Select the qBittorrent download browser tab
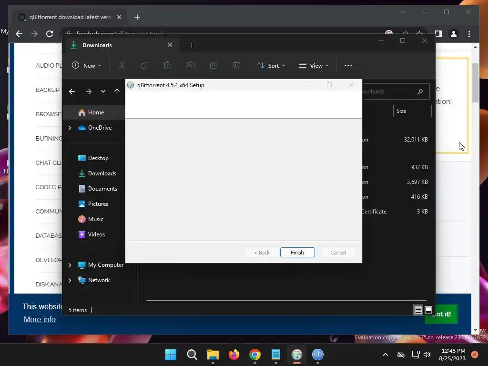The height and width of the screenshot is (366, 488). pyautogui.click(x=69, y=17)
